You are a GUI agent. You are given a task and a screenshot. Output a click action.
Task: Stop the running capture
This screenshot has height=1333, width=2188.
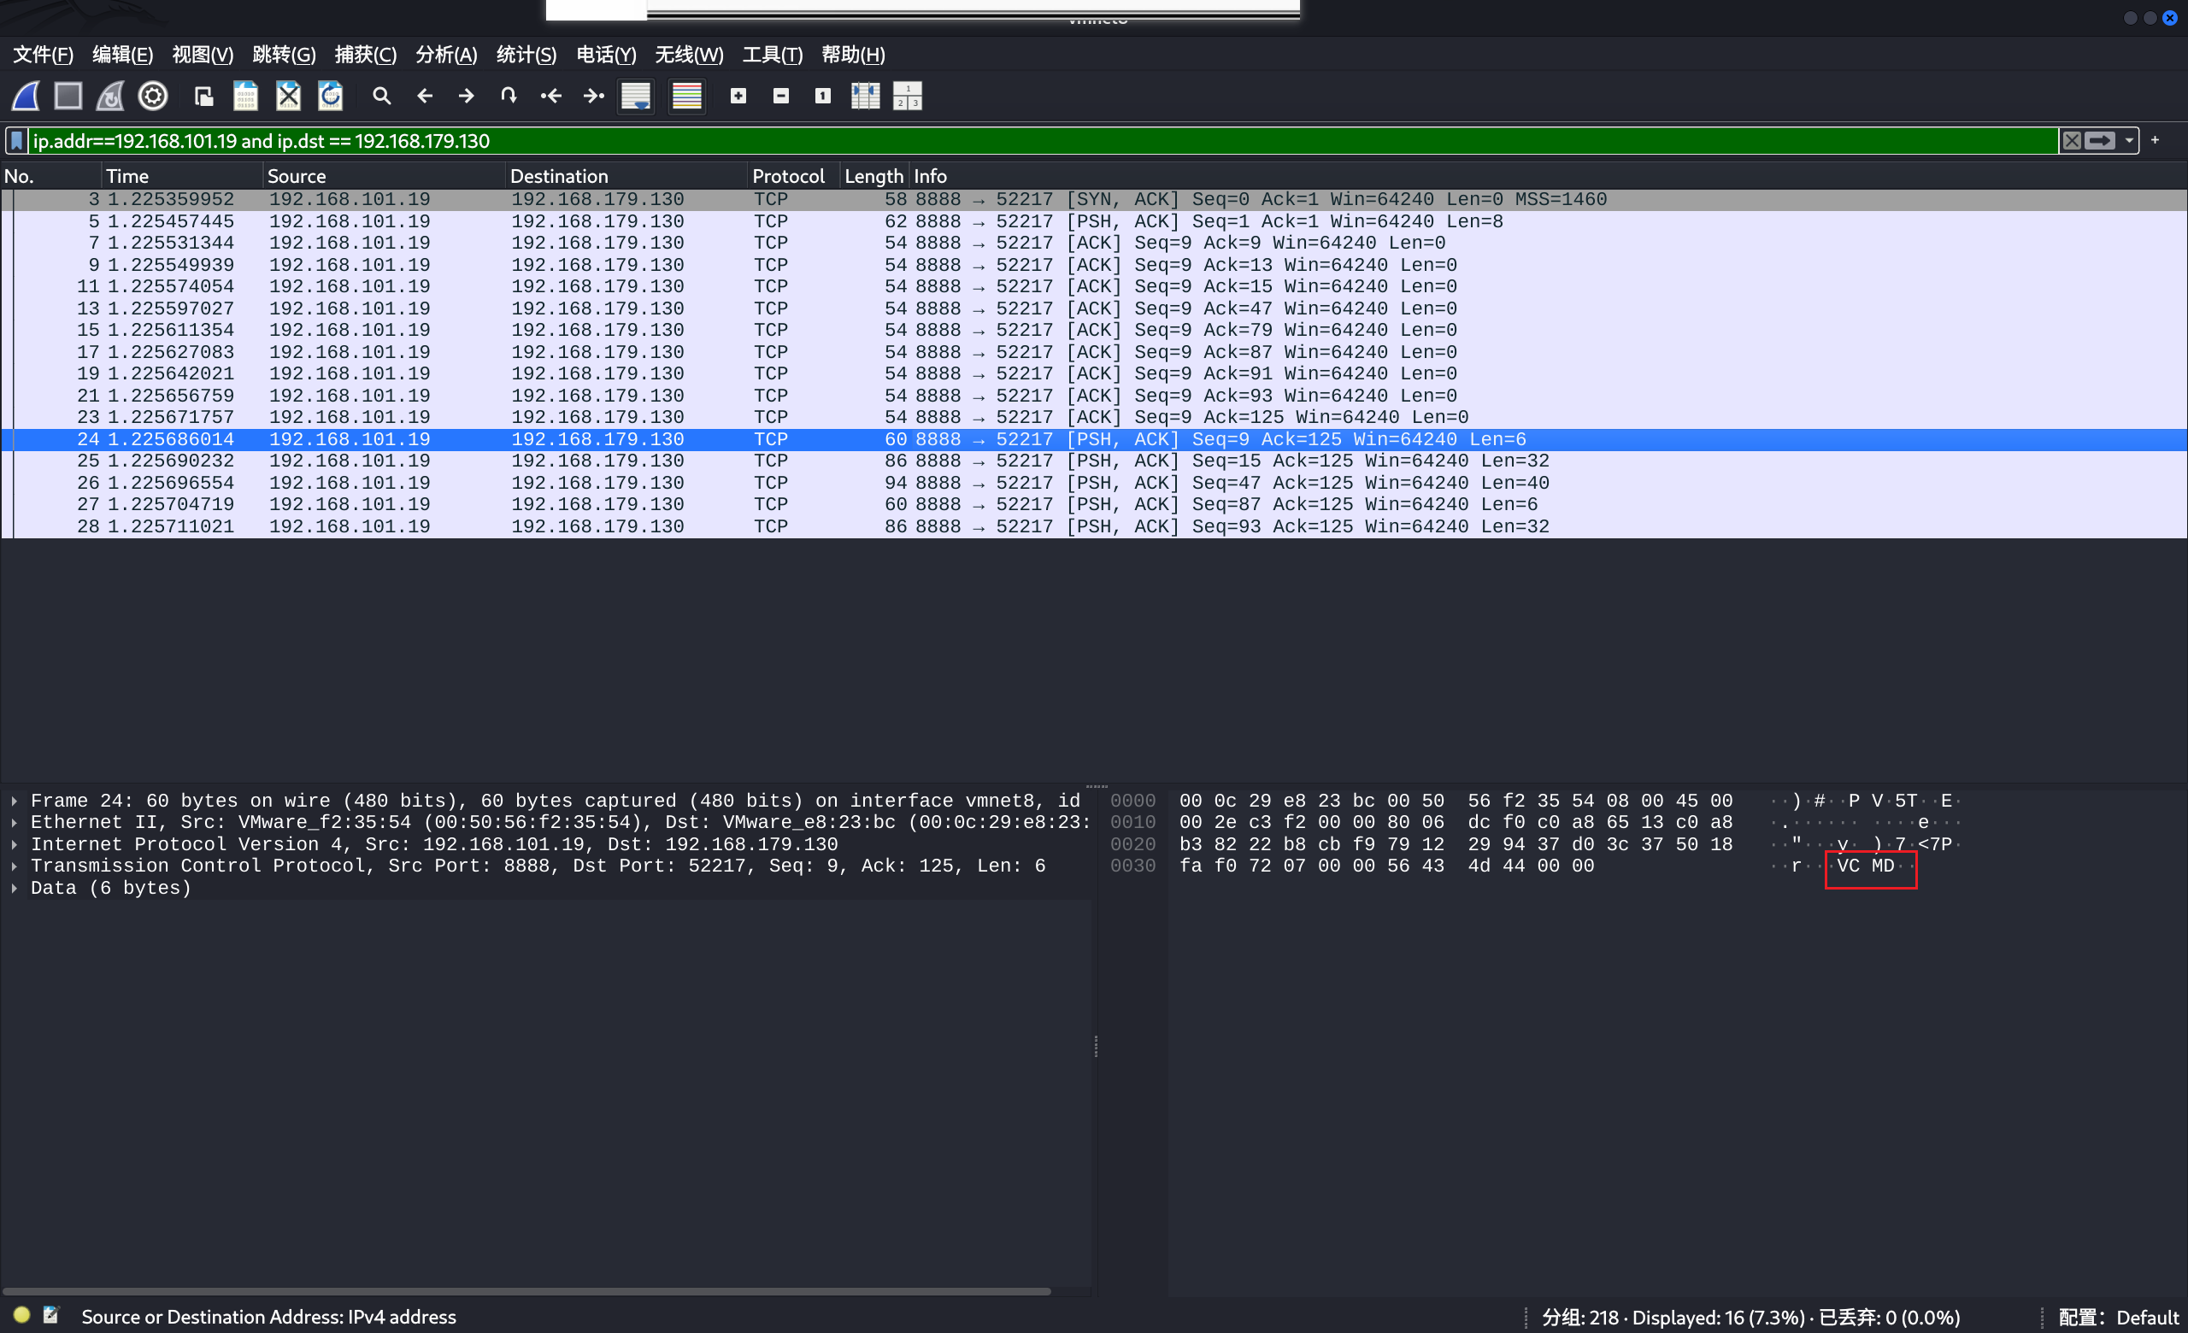(68, 96)
